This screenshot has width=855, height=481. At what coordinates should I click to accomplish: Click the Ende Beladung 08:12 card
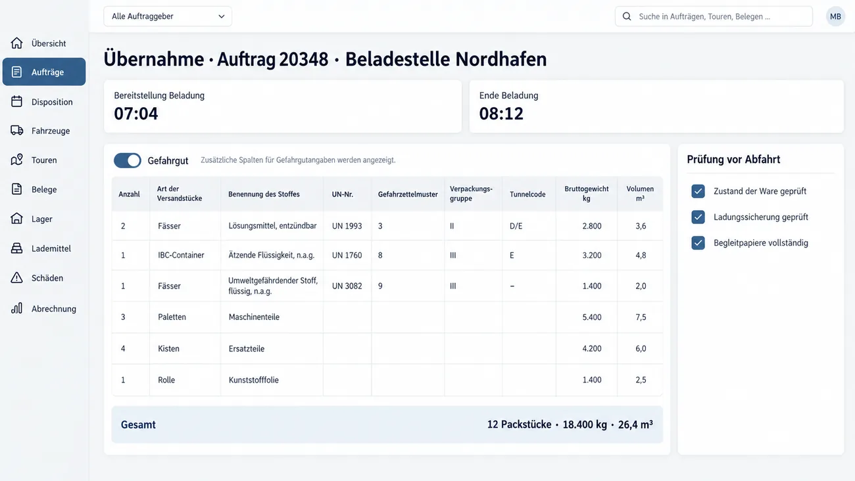(x=656, y=106)
